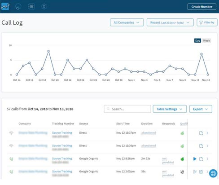Open notes icon for Nov 12 11:37pm call
The width and height of the screenshot is (219, 185).
[x=201, y=133]
